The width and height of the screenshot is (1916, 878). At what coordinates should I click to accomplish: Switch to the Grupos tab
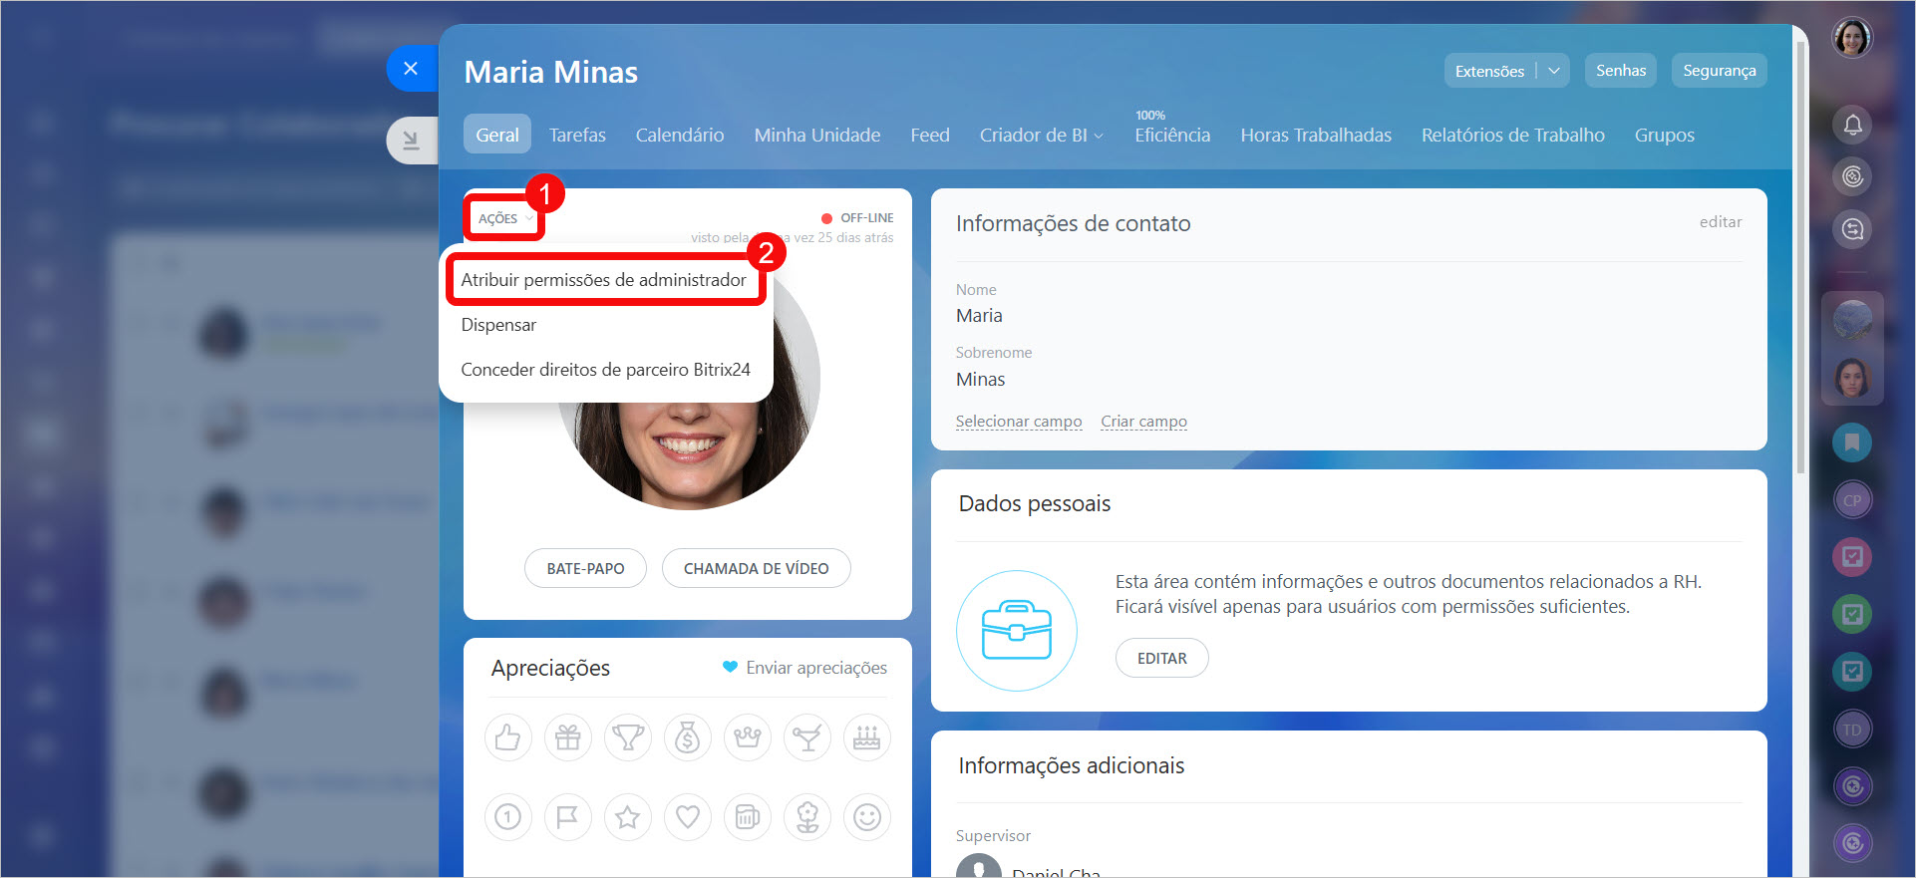point(1664,135)
